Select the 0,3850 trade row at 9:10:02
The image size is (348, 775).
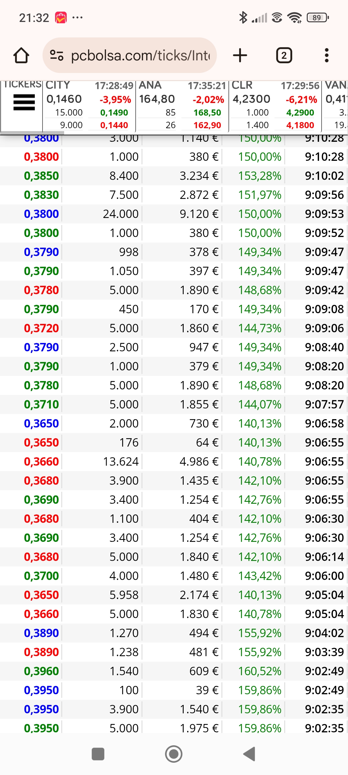coord(174,176)
